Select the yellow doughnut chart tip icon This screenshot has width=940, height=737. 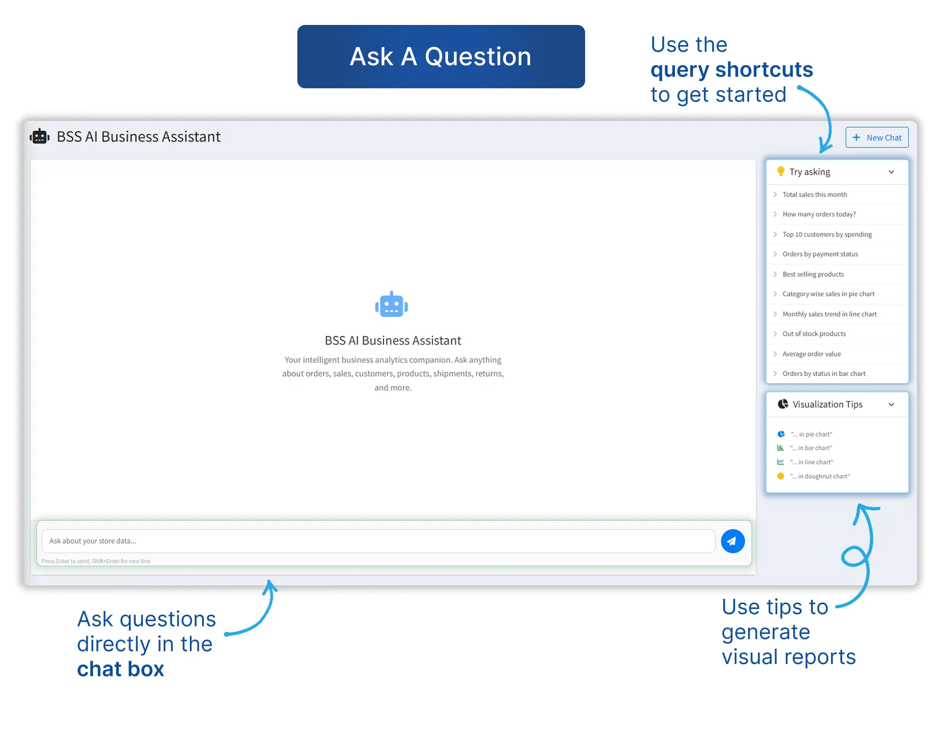(780, 476)
